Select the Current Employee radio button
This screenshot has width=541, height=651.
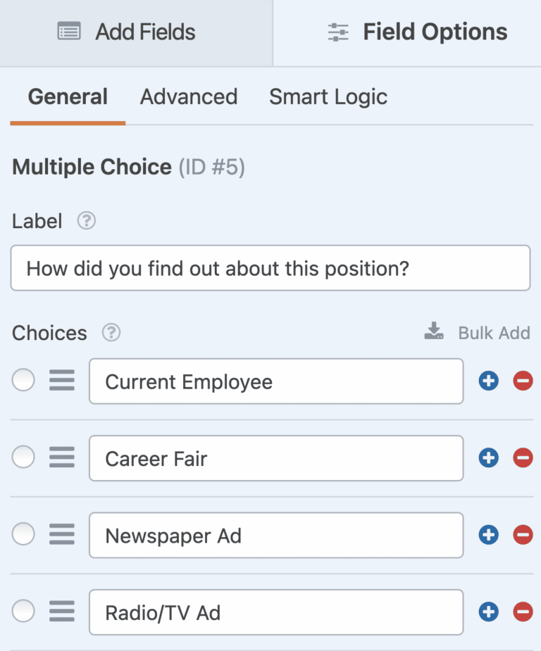23,380
